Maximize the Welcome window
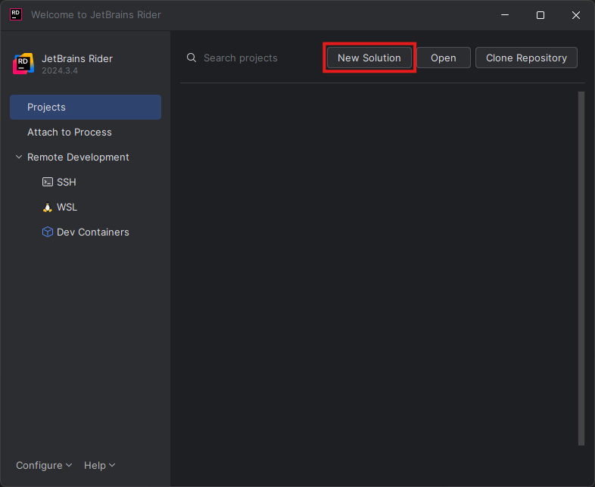The image size is (595, 487). pos(540,15)
